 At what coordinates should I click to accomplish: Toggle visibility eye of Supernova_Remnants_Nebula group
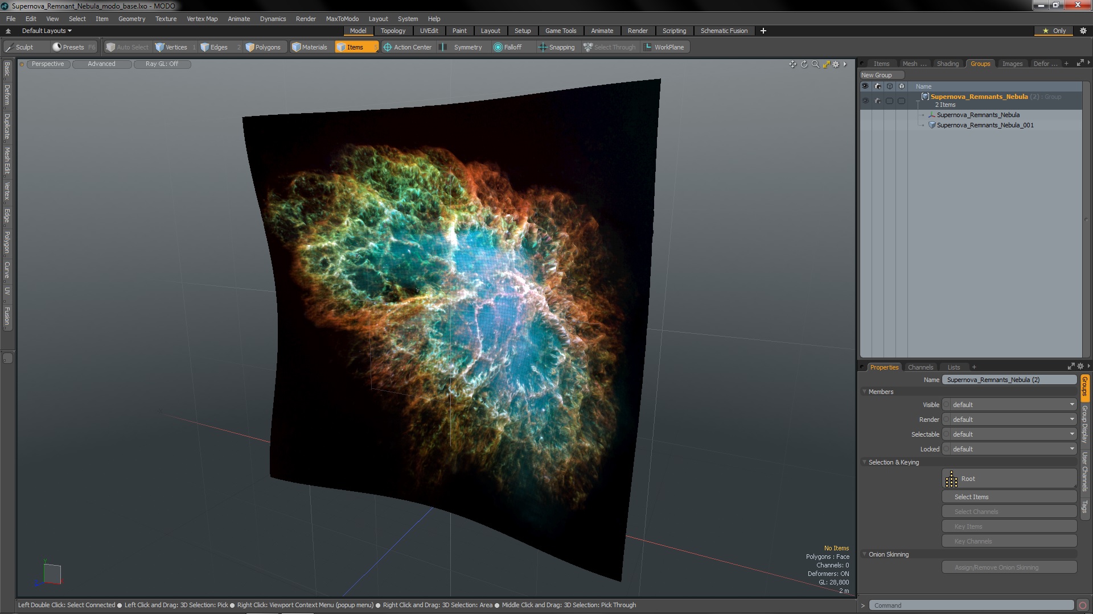coord(865,101)
